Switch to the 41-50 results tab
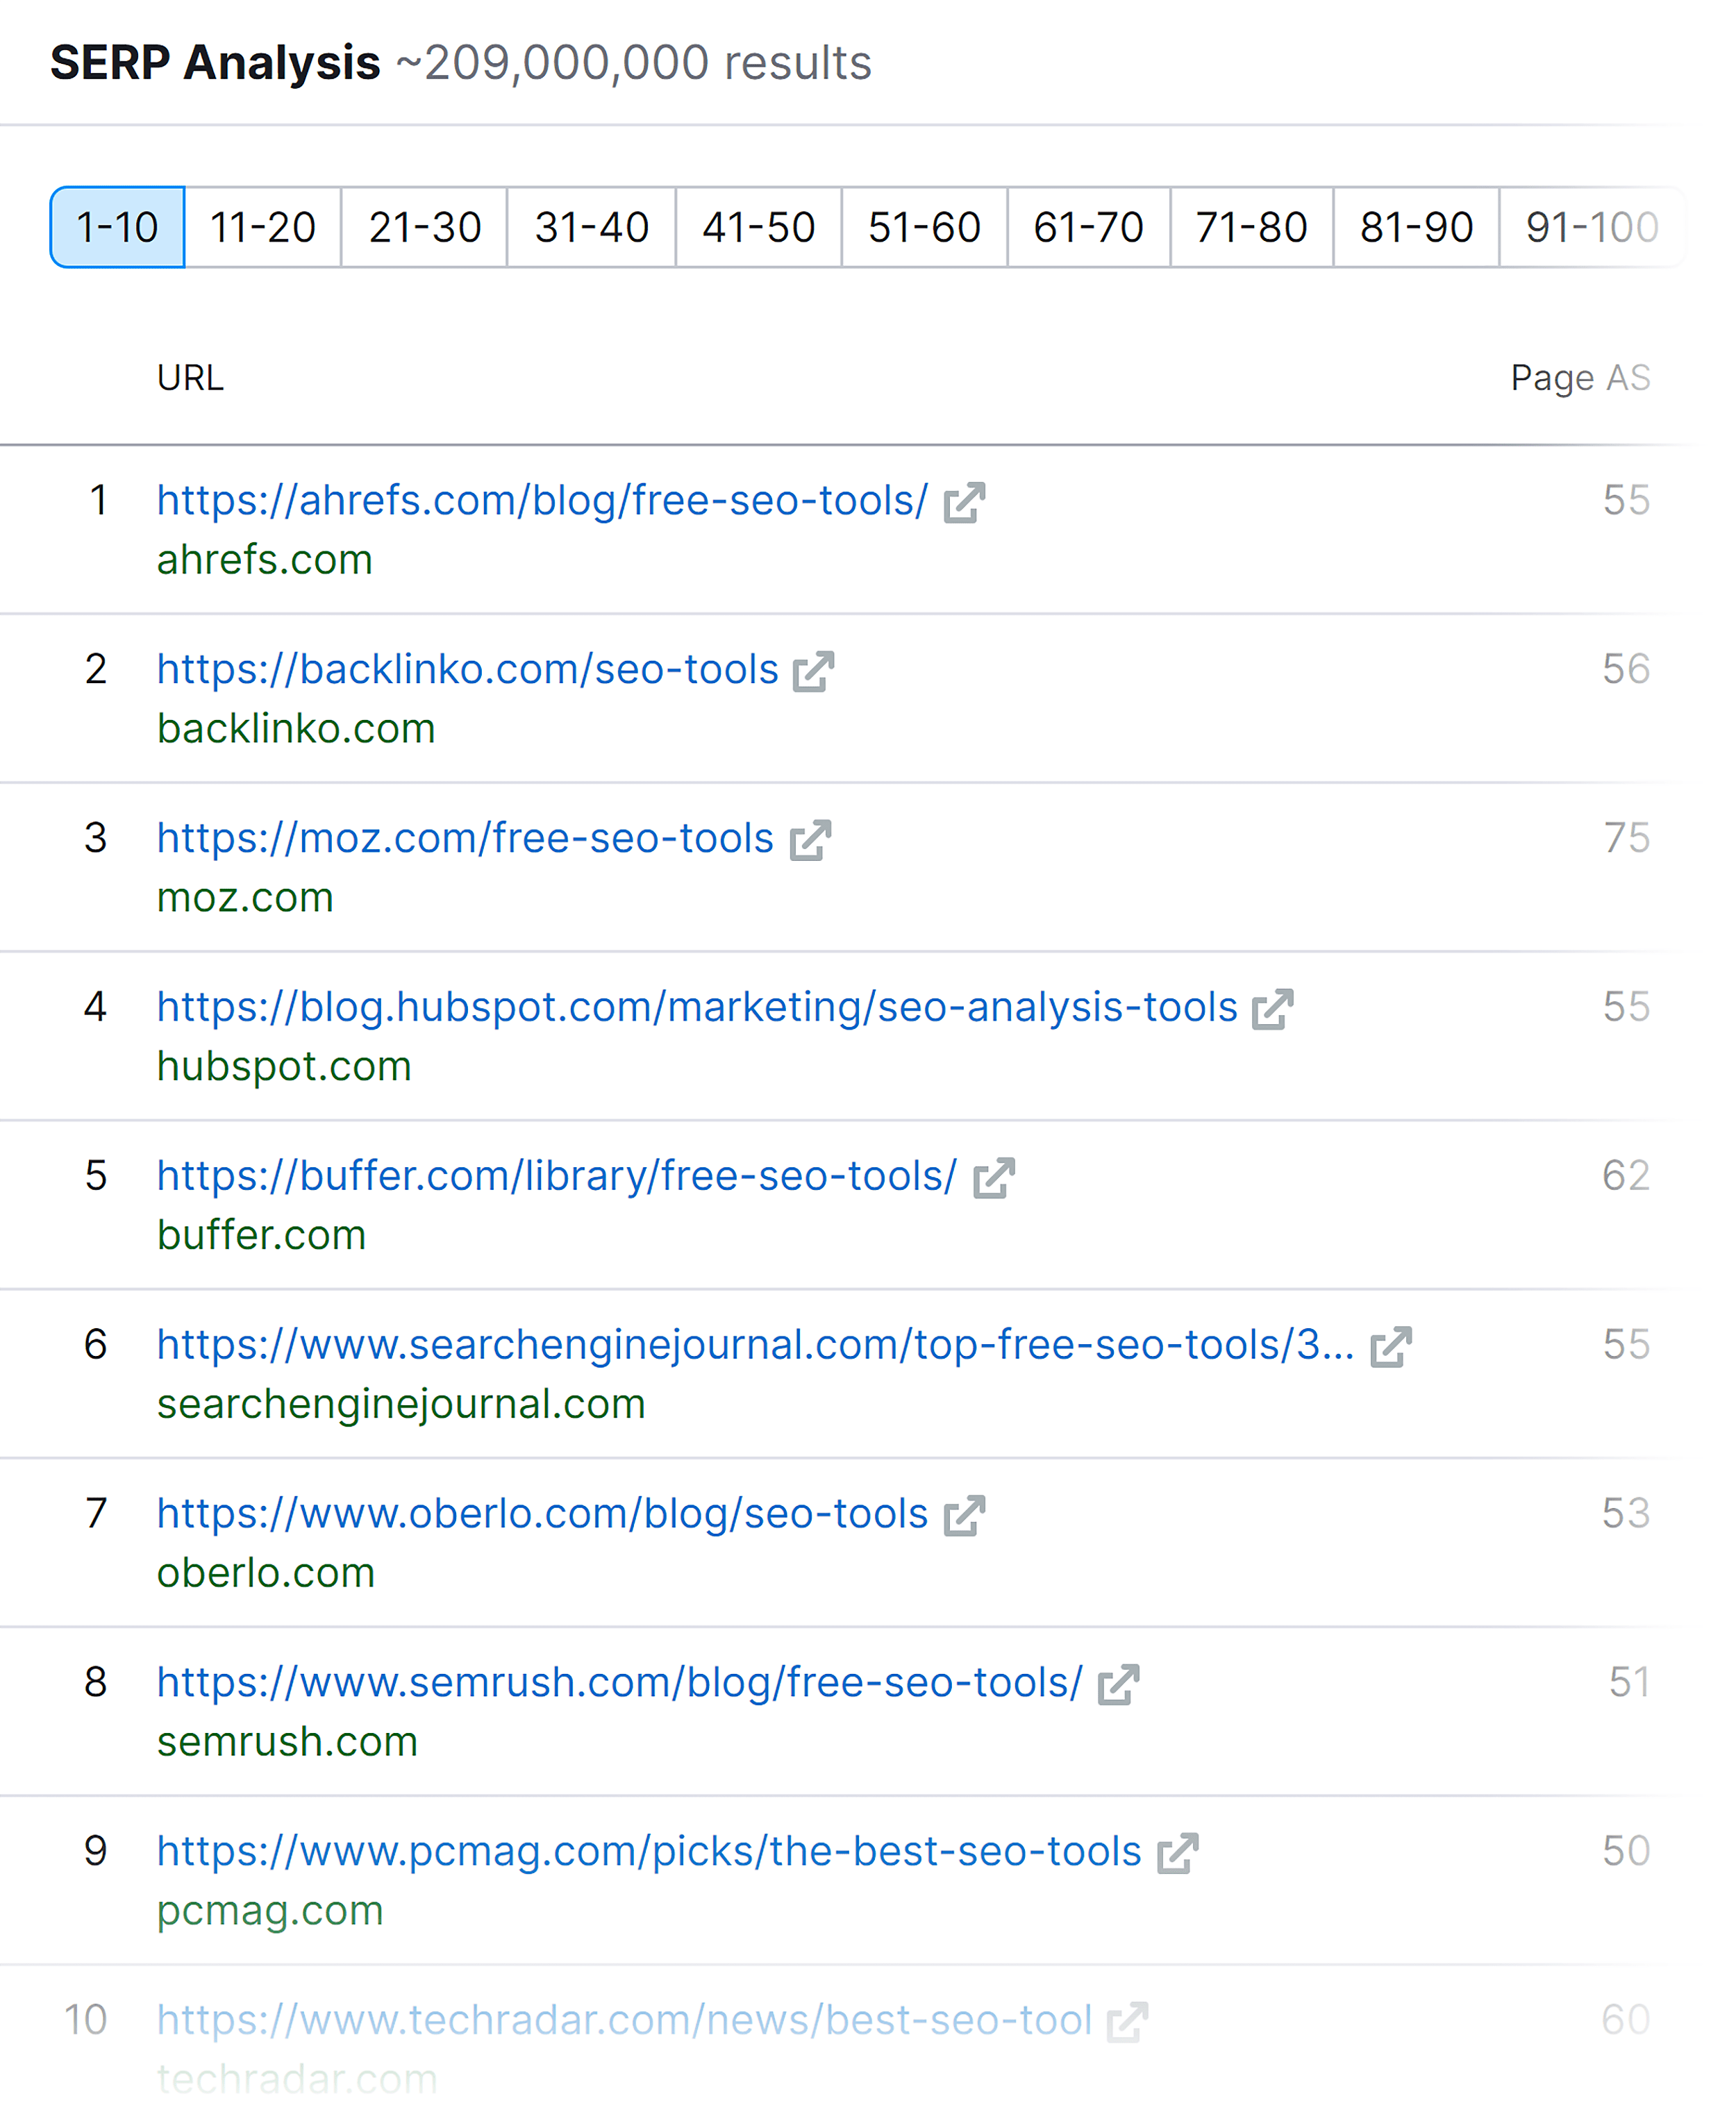The width and height of the screenshot is (1736, 2128). point(759,227)
